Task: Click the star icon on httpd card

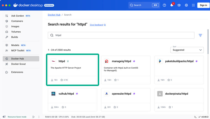Action: (x=62, y=80)
